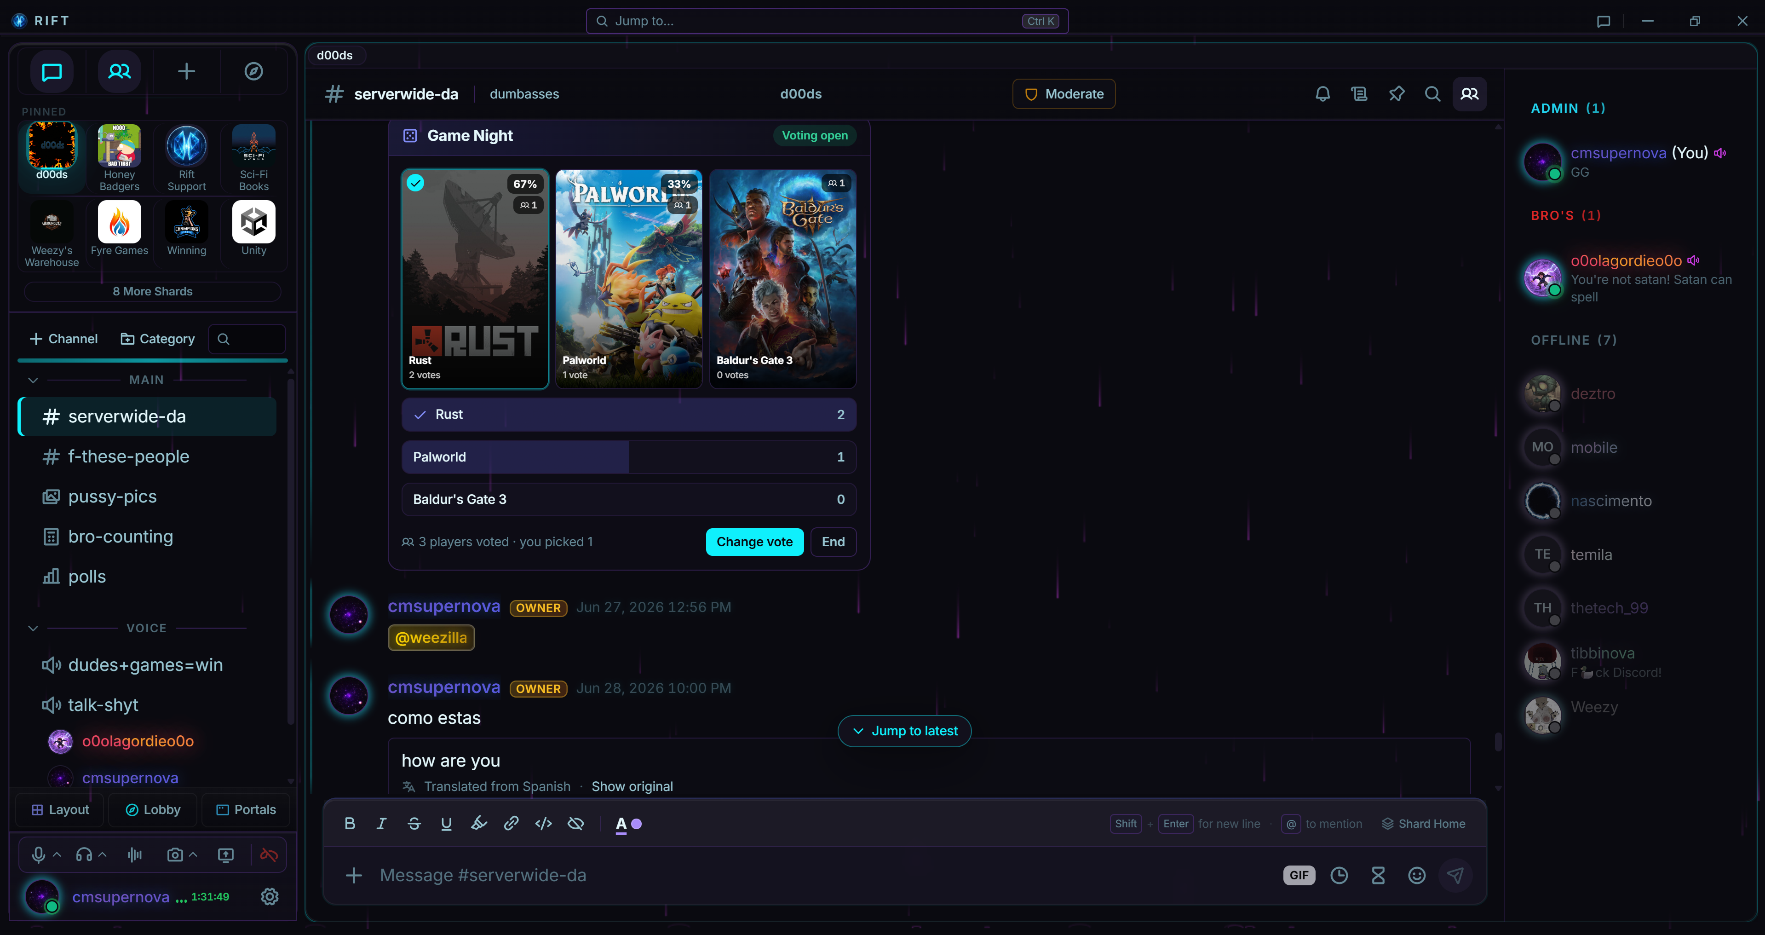Show original Spanish message
Viewport: 1765px width, 935px height.
coord(632,786)
